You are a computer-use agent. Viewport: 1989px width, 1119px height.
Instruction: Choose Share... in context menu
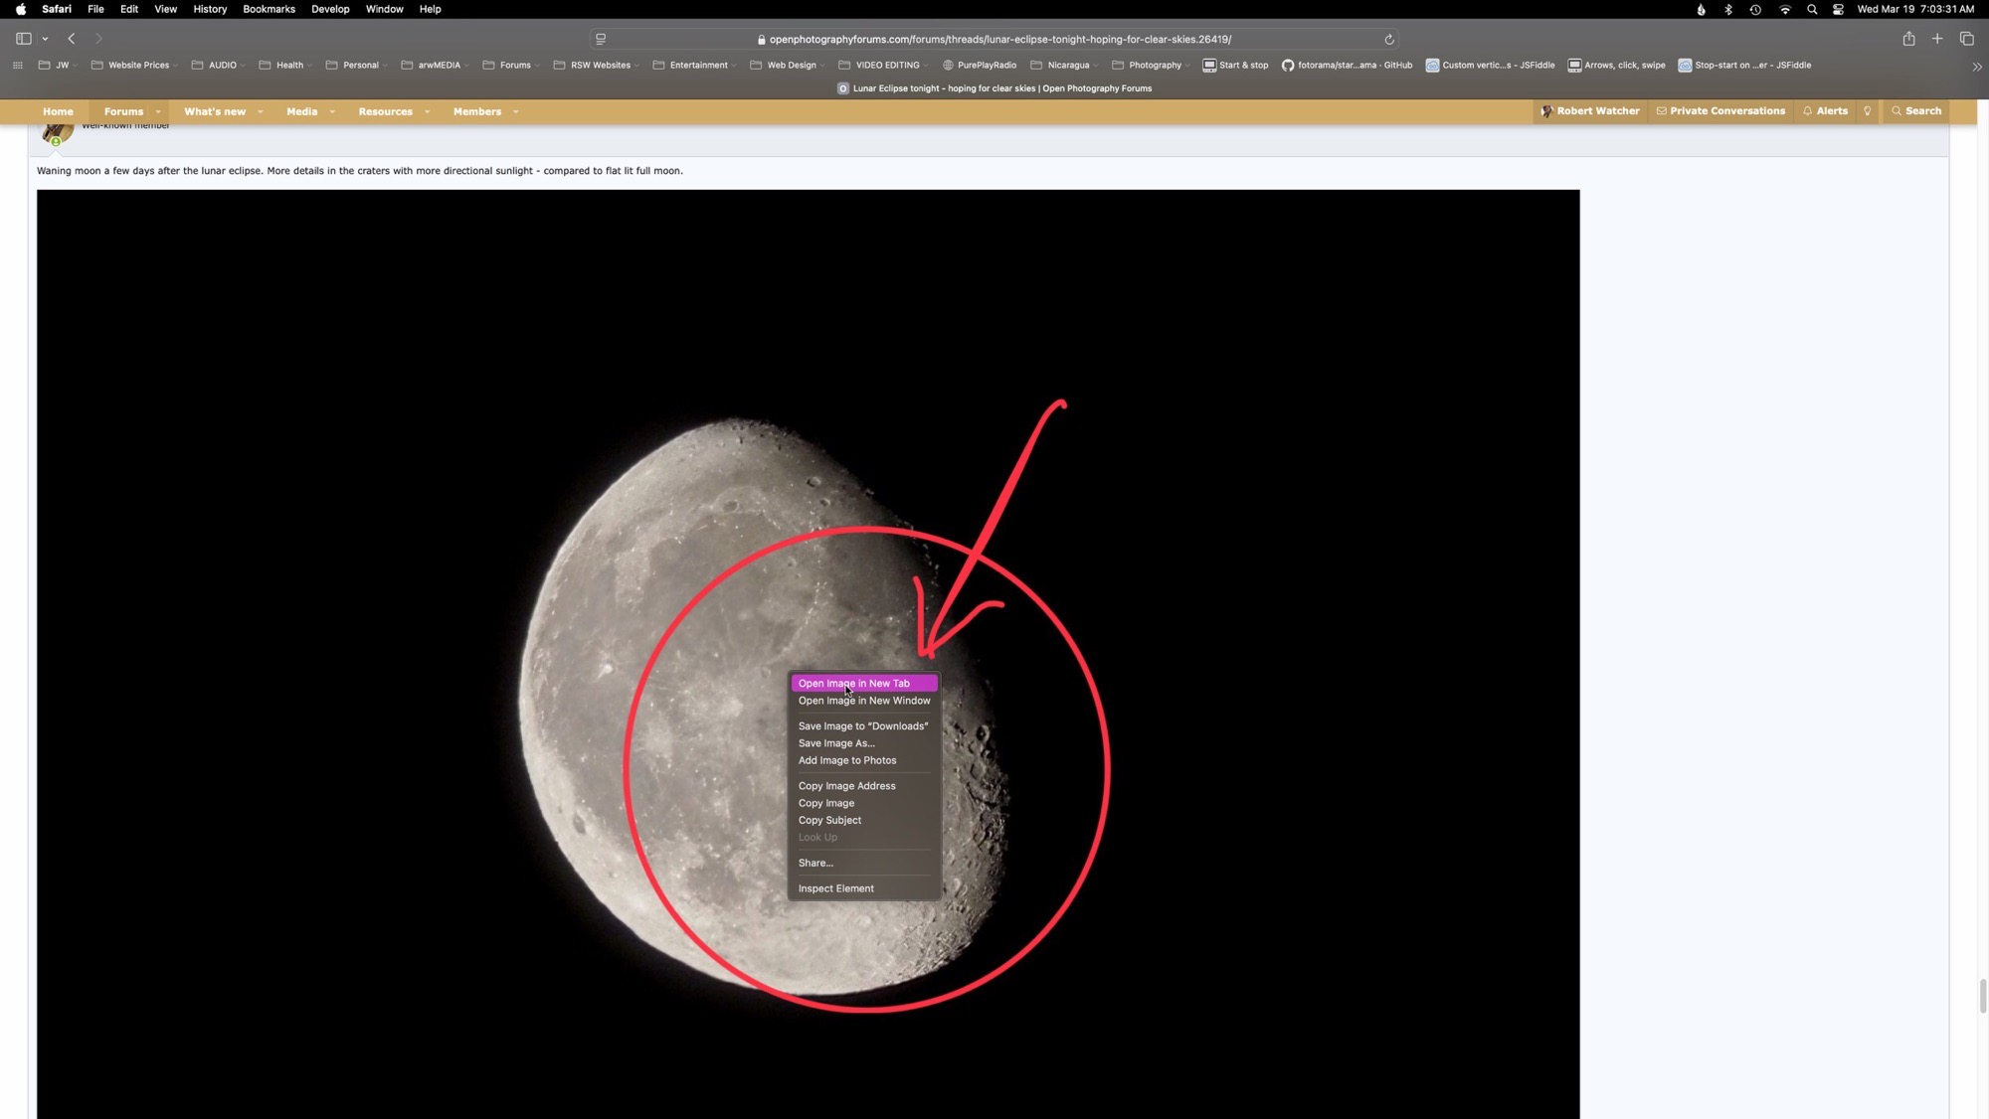(864, 863)
